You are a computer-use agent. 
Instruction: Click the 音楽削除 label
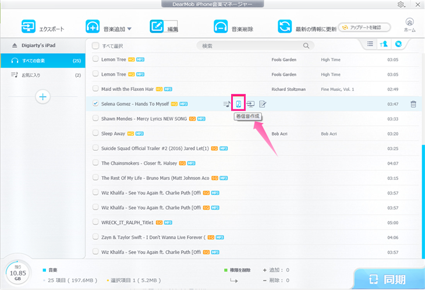coord(243,29)
